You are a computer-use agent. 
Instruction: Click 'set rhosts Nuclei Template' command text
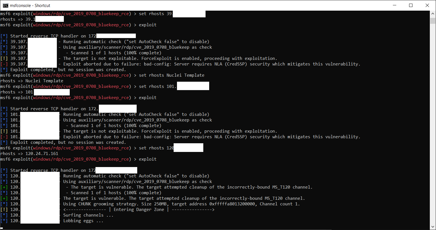pos(172,75)
